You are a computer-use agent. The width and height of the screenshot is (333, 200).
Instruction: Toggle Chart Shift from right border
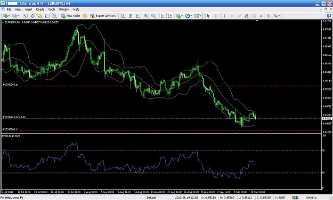click(170, 16)
